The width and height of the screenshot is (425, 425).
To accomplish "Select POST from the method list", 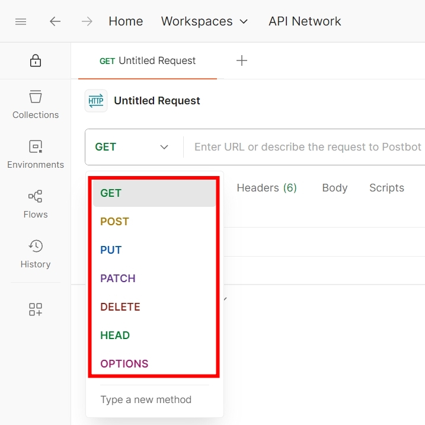I will coord(154,222).
